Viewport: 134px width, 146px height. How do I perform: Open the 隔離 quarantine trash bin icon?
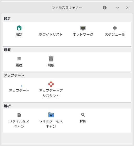(51, 59)
